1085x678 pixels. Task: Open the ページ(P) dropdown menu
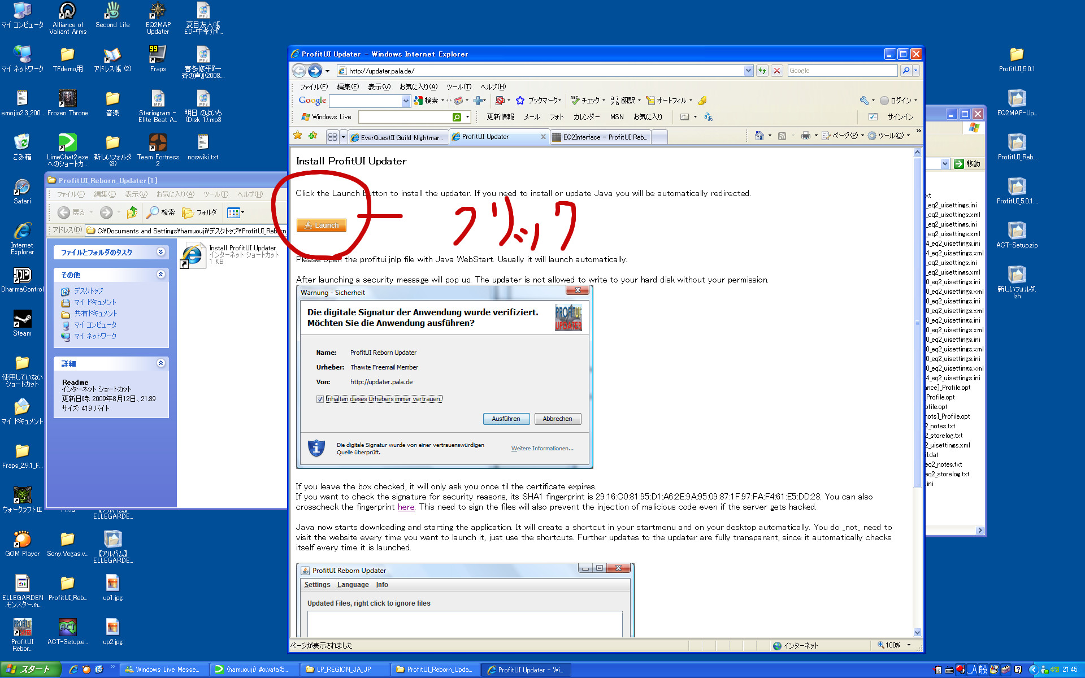(843, 136)
